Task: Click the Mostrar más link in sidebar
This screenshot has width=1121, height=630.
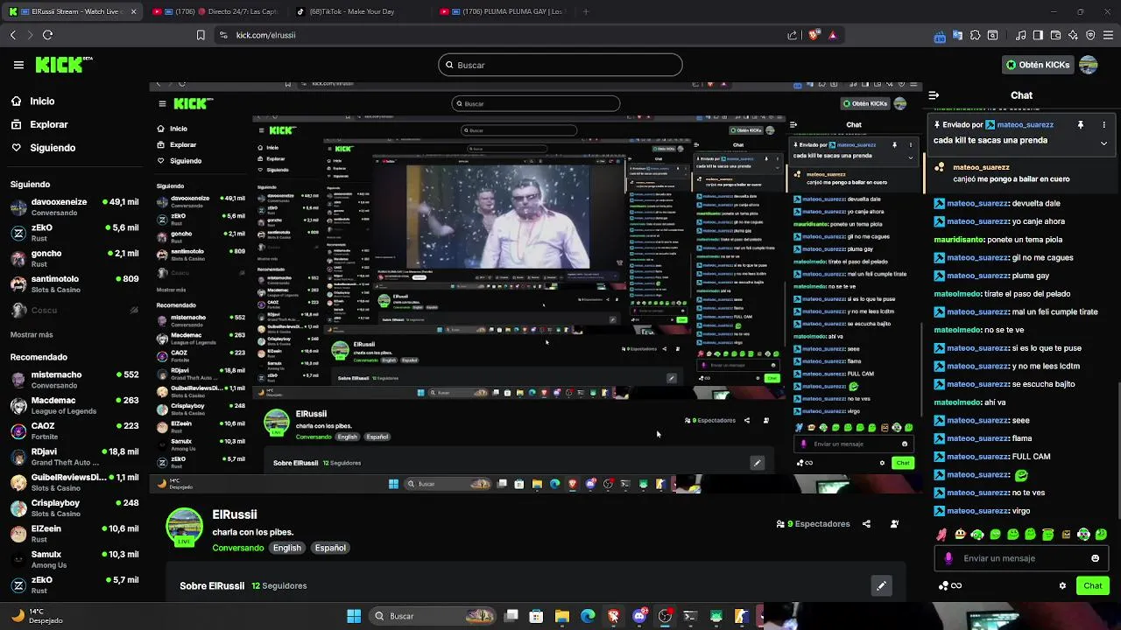Action: (x=32, y=334)
